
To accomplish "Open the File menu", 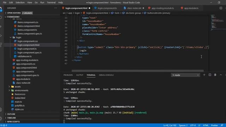I will 5,2.
